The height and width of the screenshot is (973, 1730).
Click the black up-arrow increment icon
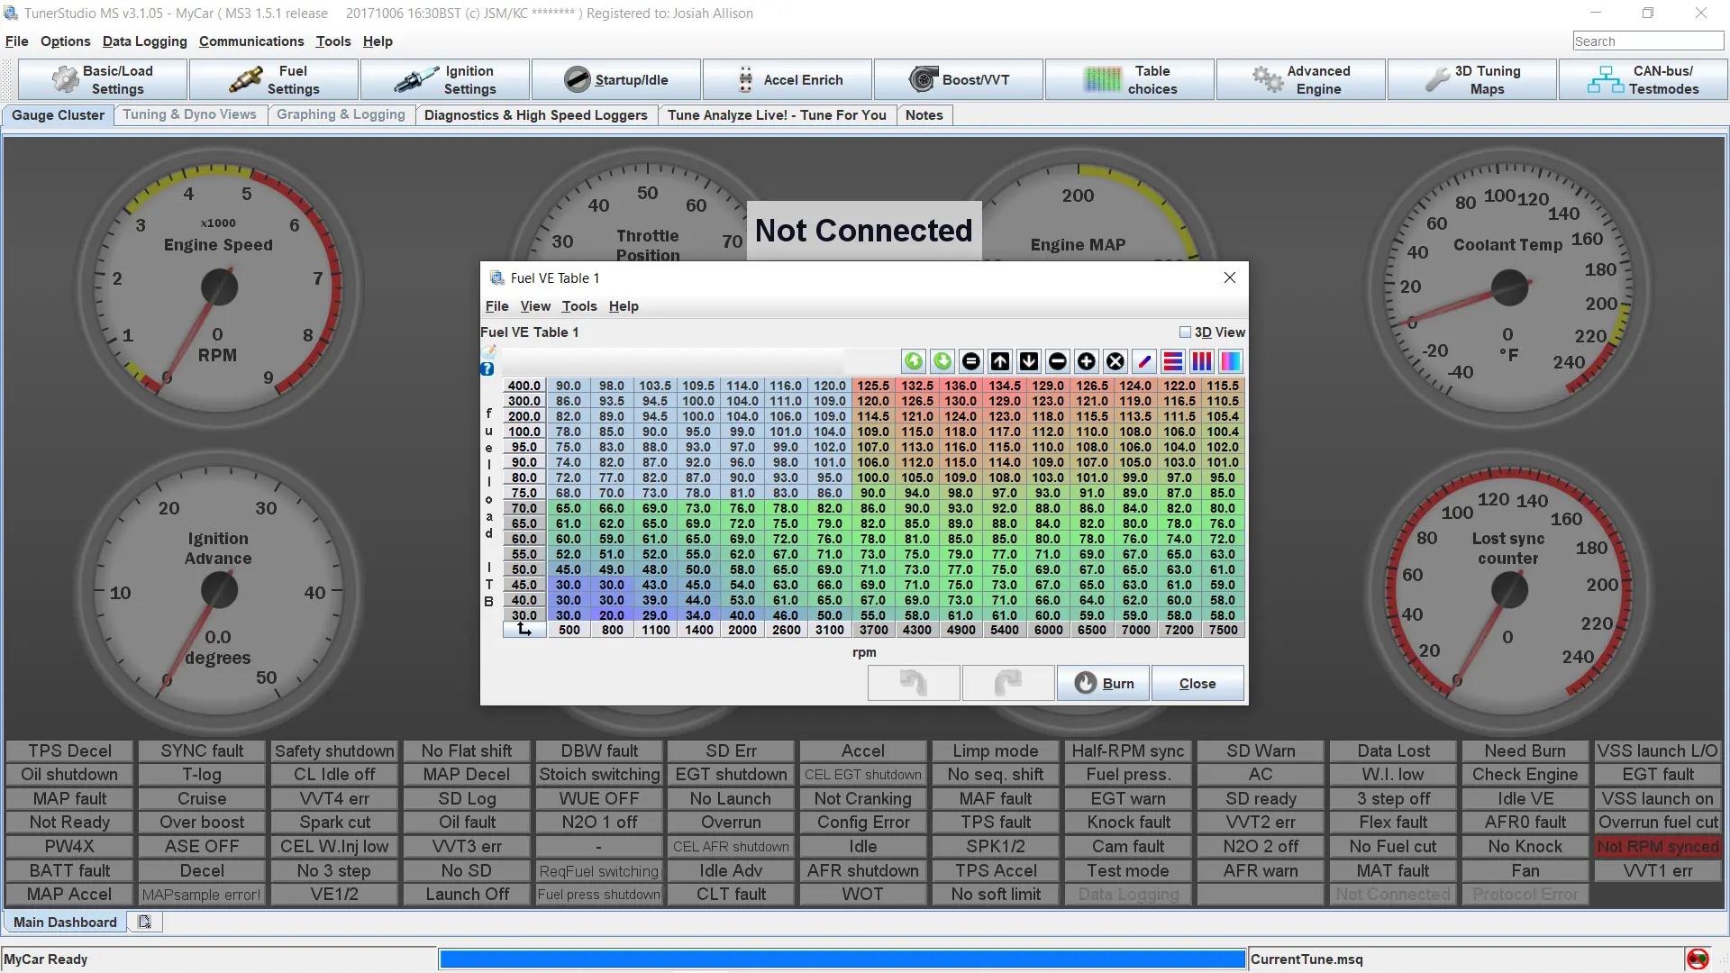[x=1000, y=361]
